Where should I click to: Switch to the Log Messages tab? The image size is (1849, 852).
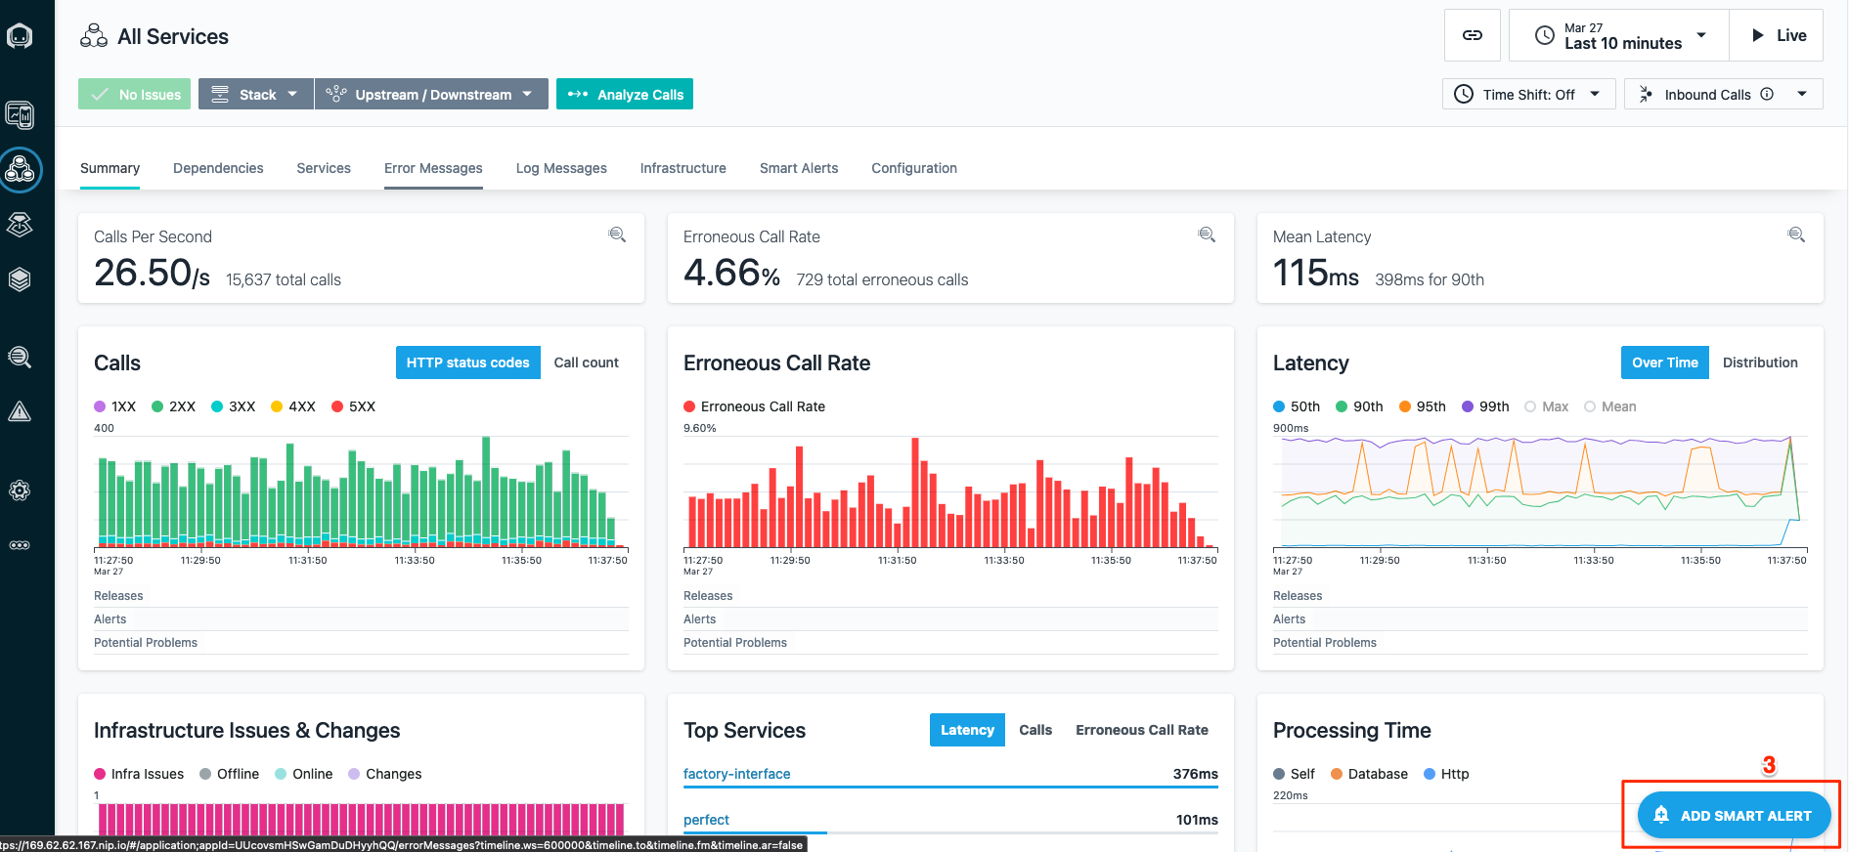(561, 168)
